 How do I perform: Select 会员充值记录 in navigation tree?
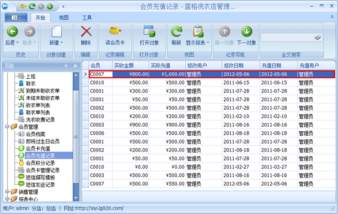(40, 155)
